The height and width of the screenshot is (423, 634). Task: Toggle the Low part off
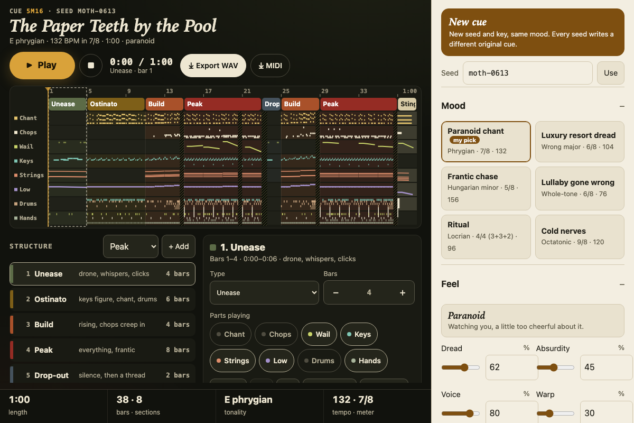[x=276, y=361]
